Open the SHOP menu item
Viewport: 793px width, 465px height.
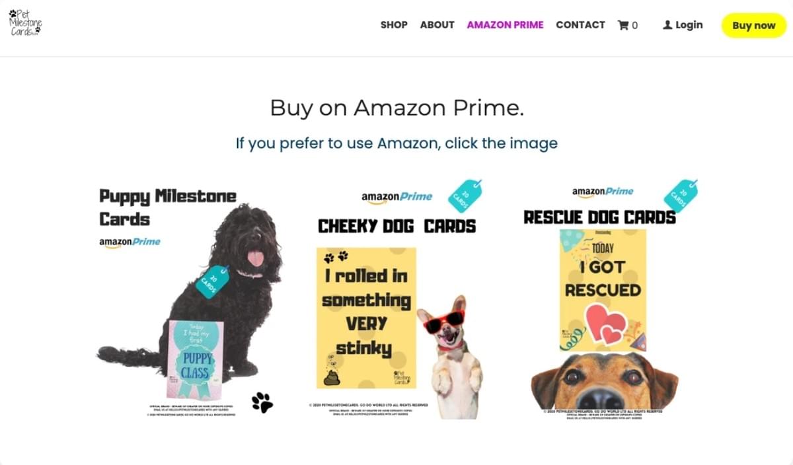pyautogui.click(x=394, y=25)
